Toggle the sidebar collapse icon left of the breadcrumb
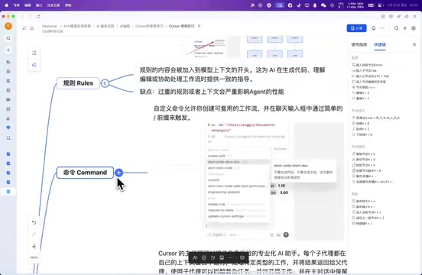The width and height of the screenshot is (422, 275). 24,28
